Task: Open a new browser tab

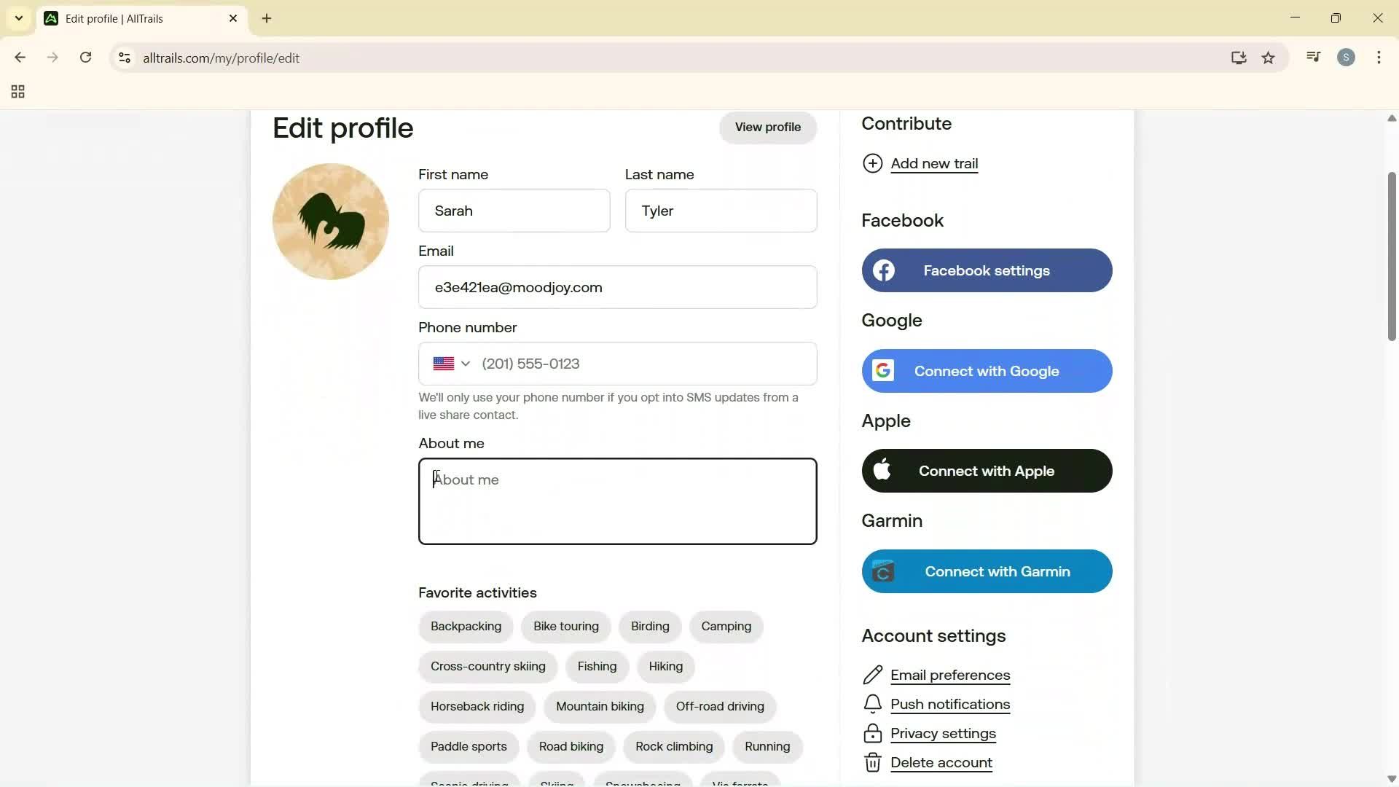Action: [267, 18]
